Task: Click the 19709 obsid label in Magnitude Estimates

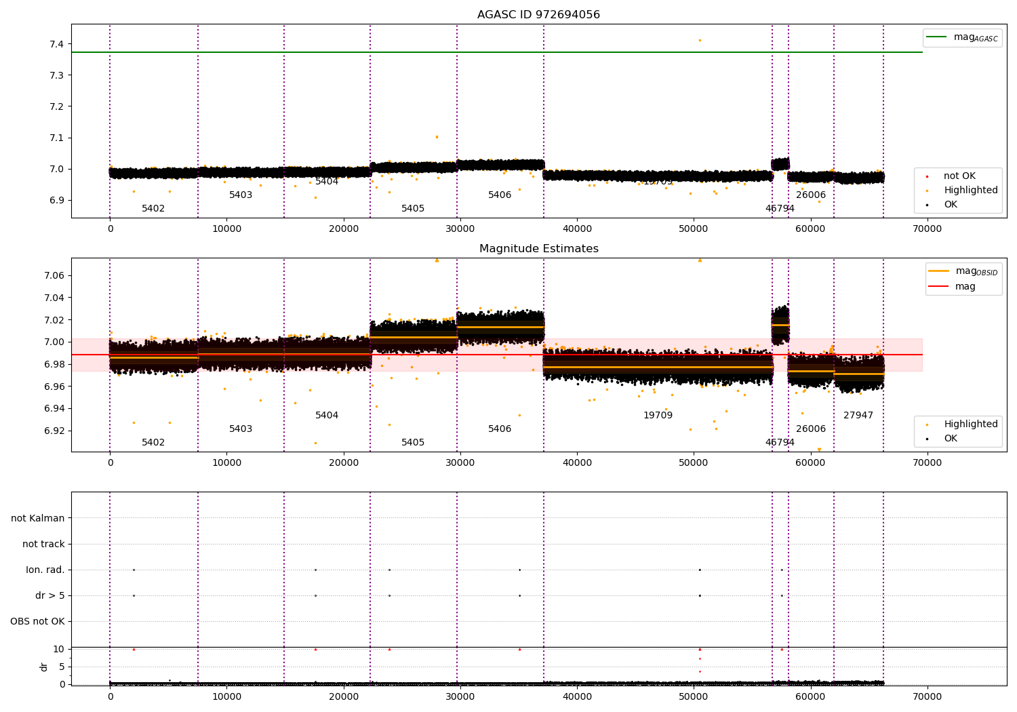Action: [x=658, y=415]
